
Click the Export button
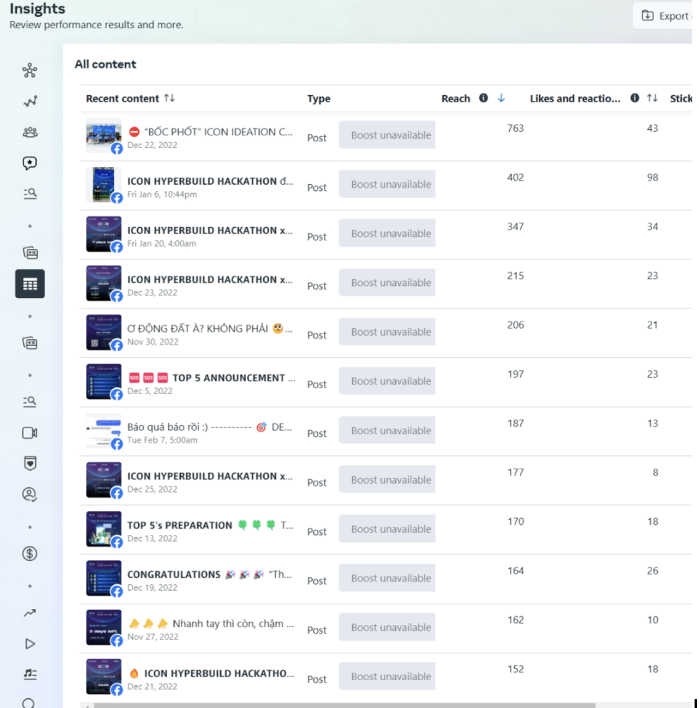pos(666,16)
